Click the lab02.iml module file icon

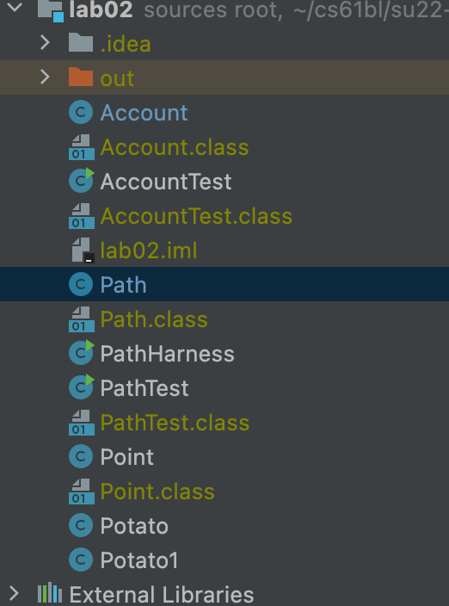pos(83,250)
